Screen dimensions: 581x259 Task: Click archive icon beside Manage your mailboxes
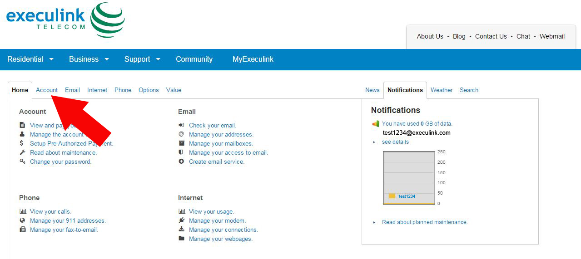[x=181, y=143]
